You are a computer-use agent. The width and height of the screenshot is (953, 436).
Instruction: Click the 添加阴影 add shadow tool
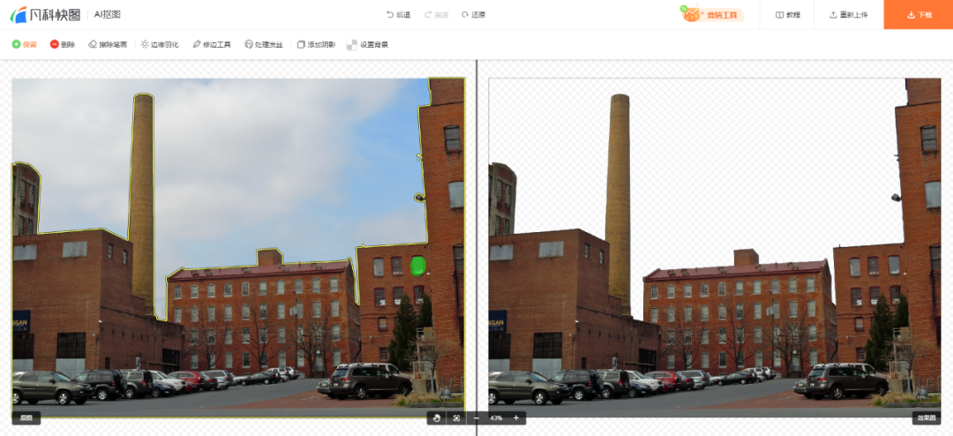pyautogui.click(x=316, y=44)
